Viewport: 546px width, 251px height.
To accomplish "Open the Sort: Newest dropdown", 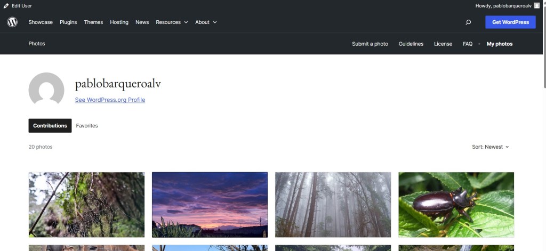I will coord(491,147).
